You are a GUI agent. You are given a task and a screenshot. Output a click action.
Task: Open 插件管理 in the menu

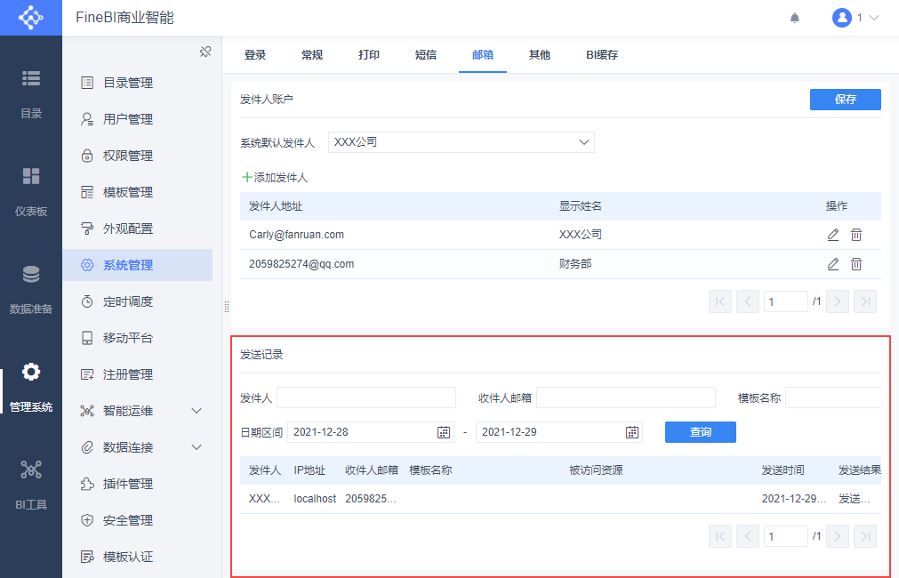point(138,484)
